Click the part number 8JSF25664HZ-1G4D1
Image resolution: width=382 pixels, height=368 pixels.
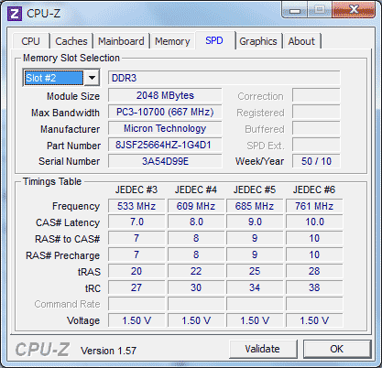tap(165, 145)
